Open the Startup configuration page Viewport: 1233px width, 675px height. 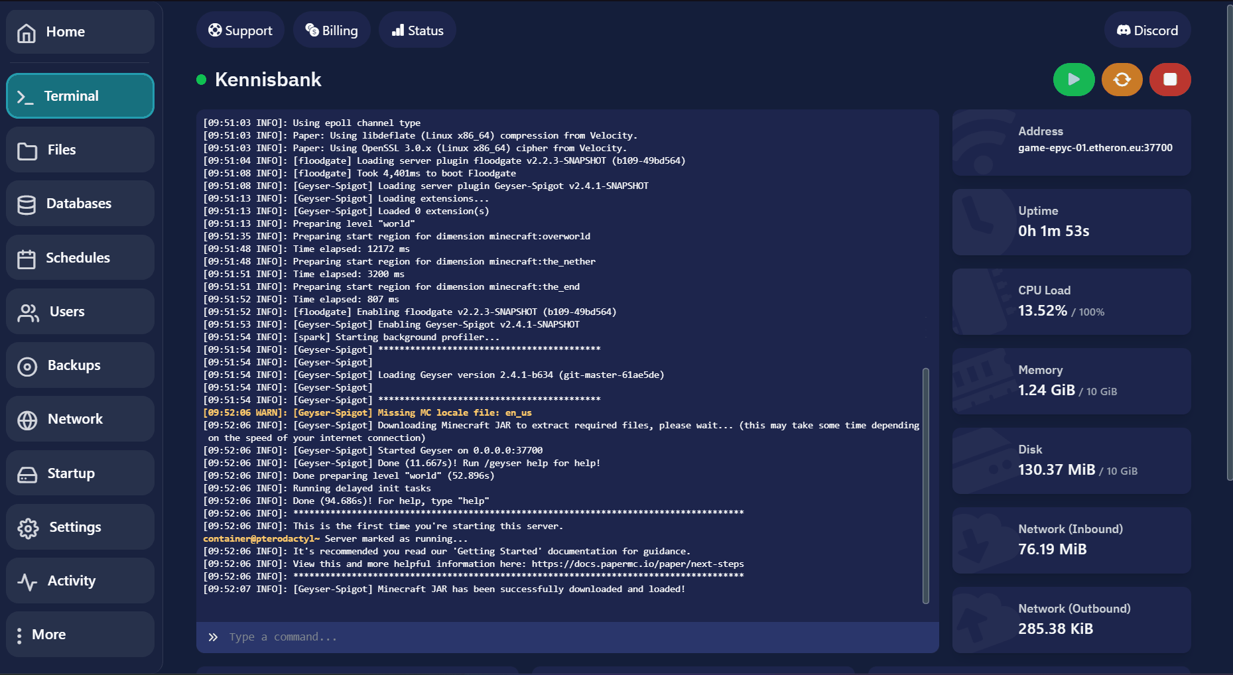coord(80,473)
